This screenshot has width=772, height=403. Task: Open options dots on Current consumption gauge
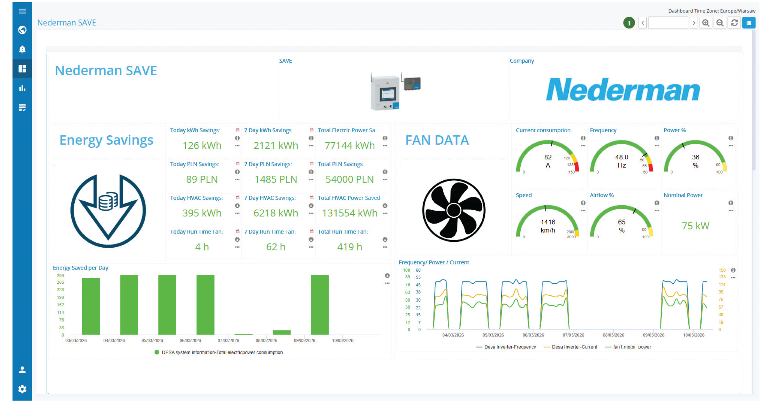pyautogui.click(x=583, y=146)
